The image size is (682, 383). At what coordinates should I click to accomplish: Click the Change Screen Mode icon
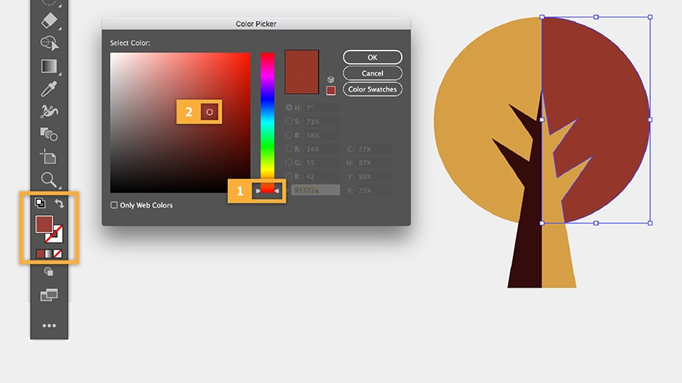48,295
